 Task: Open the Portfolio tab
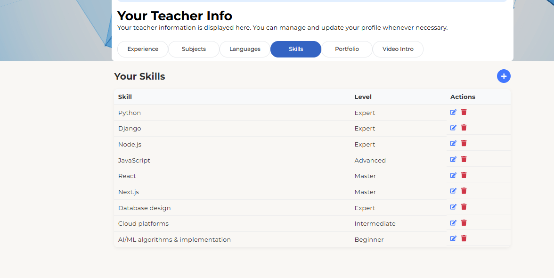[347, 49]
